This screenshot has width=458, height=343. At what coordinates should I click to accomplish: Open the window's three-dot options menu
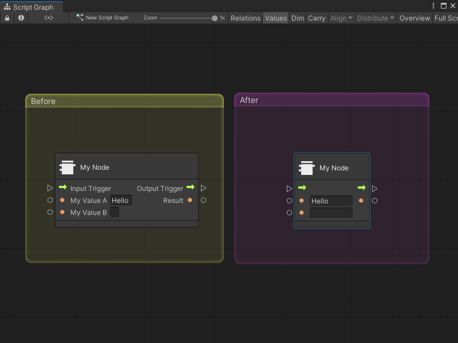(x=433, y=6)
